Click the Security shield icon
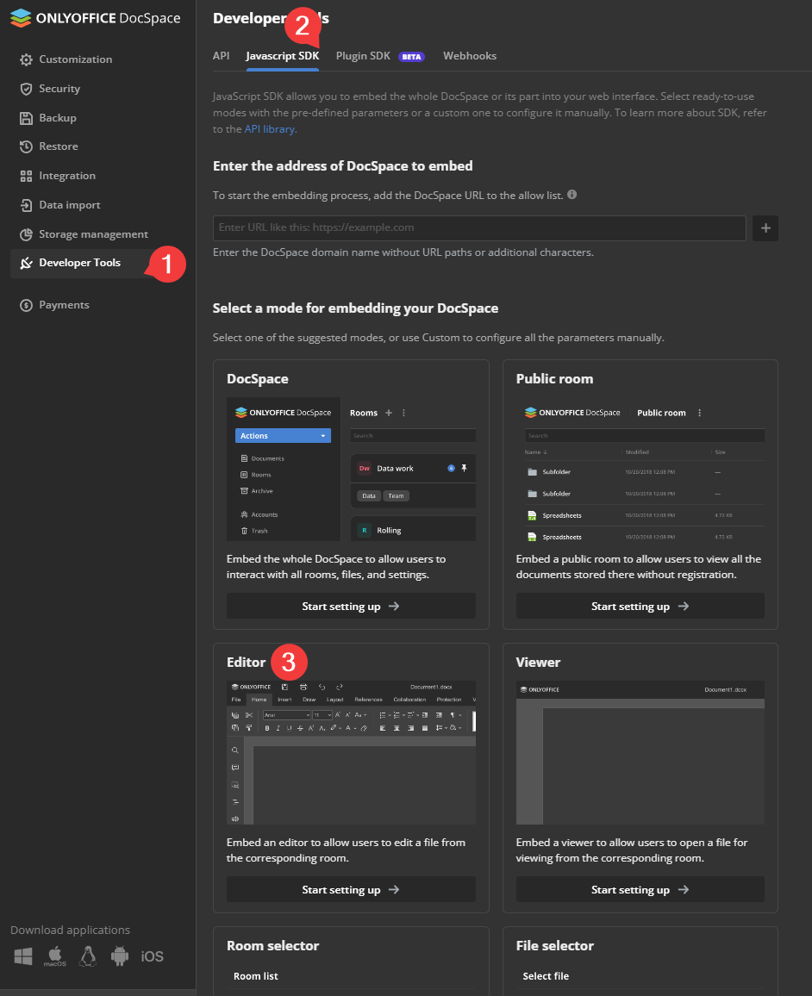Image resolution: width=812 pixels, height=996 pixels. click(x=26, y=89)
